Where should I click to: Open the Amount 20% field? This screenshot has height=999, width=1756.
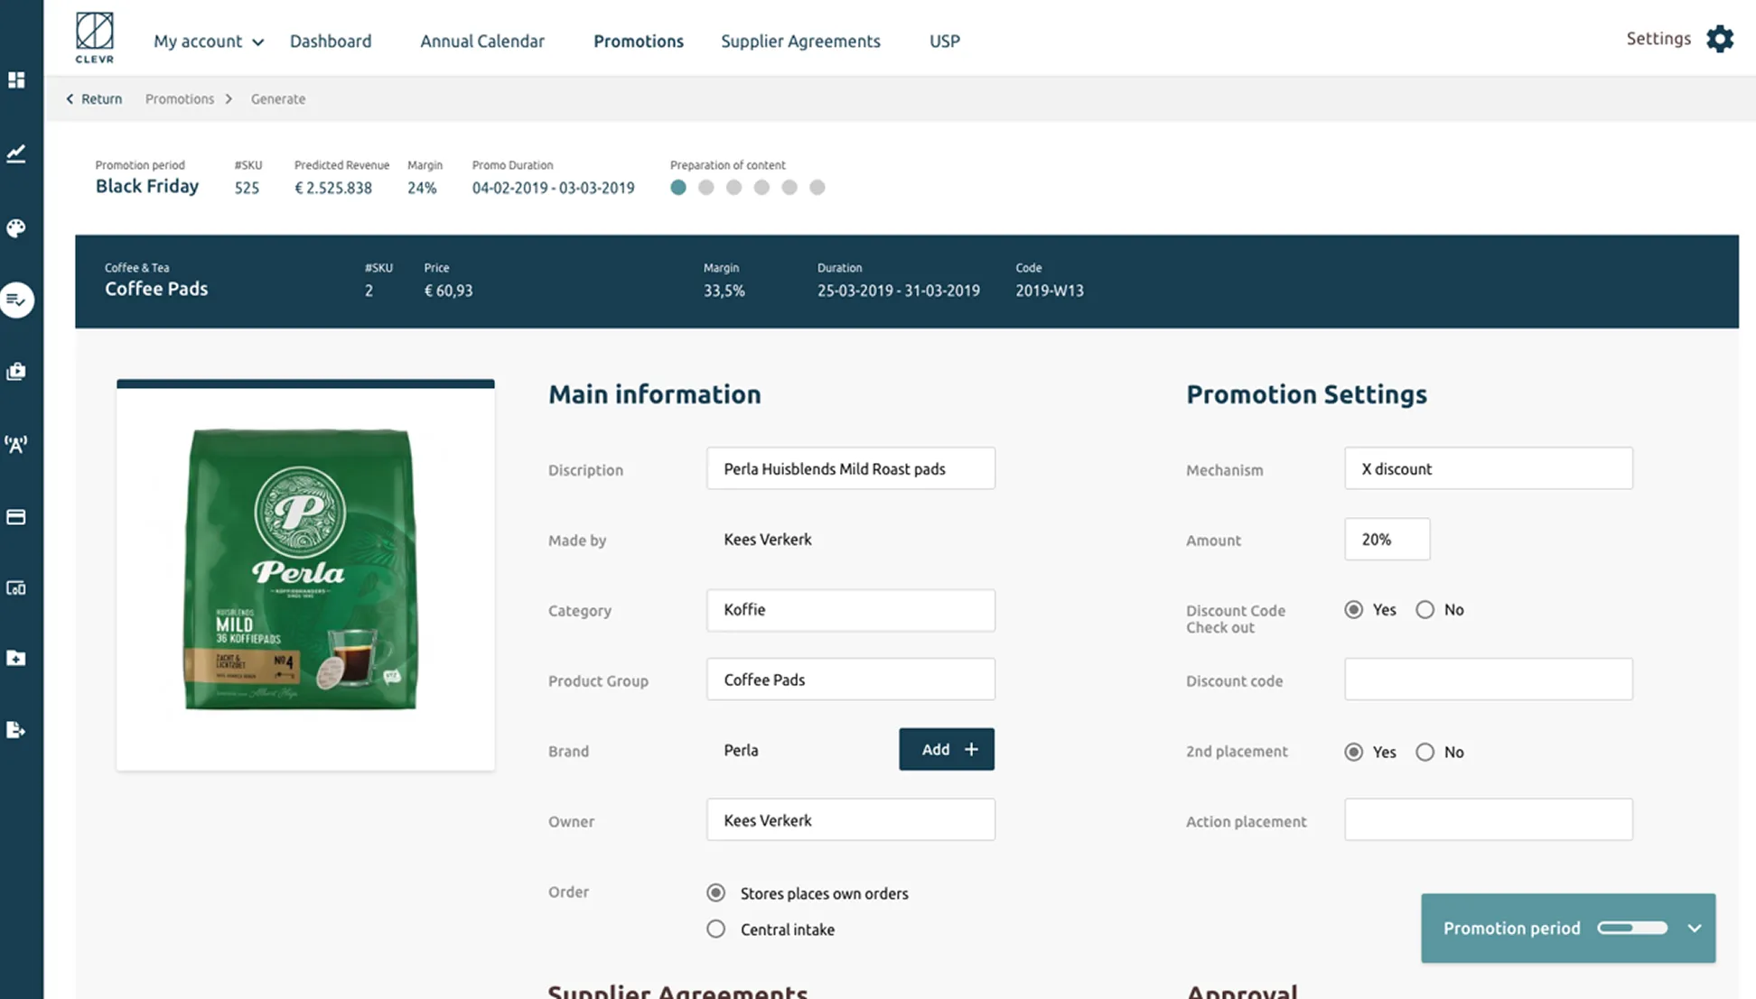1387,539
